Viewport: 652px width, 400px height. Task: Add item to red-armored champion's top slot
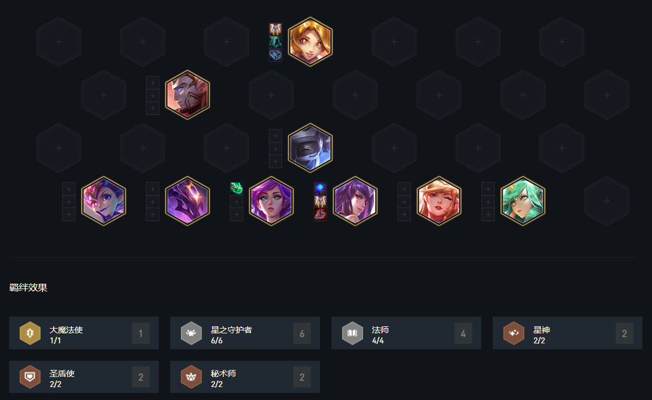tap(152, 83)
